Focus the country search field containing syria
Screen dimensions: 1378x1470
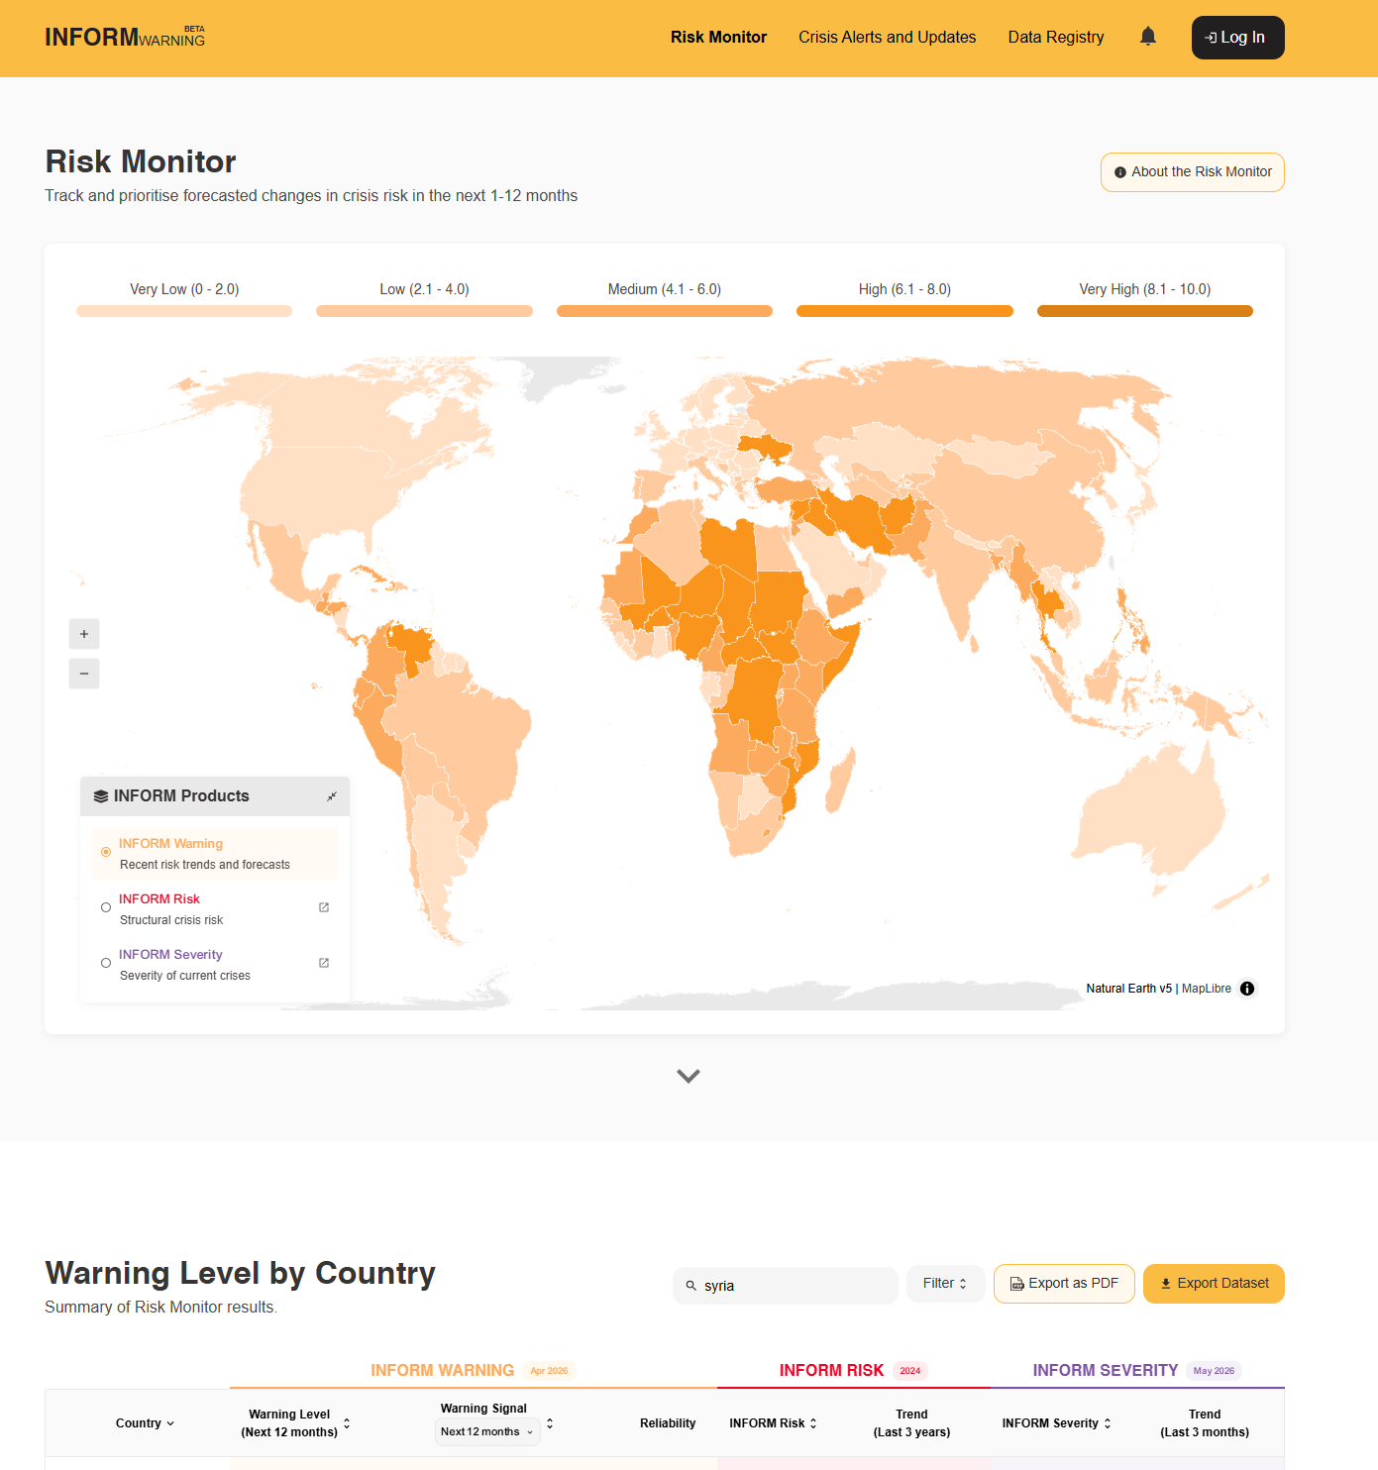point(786,1286)
